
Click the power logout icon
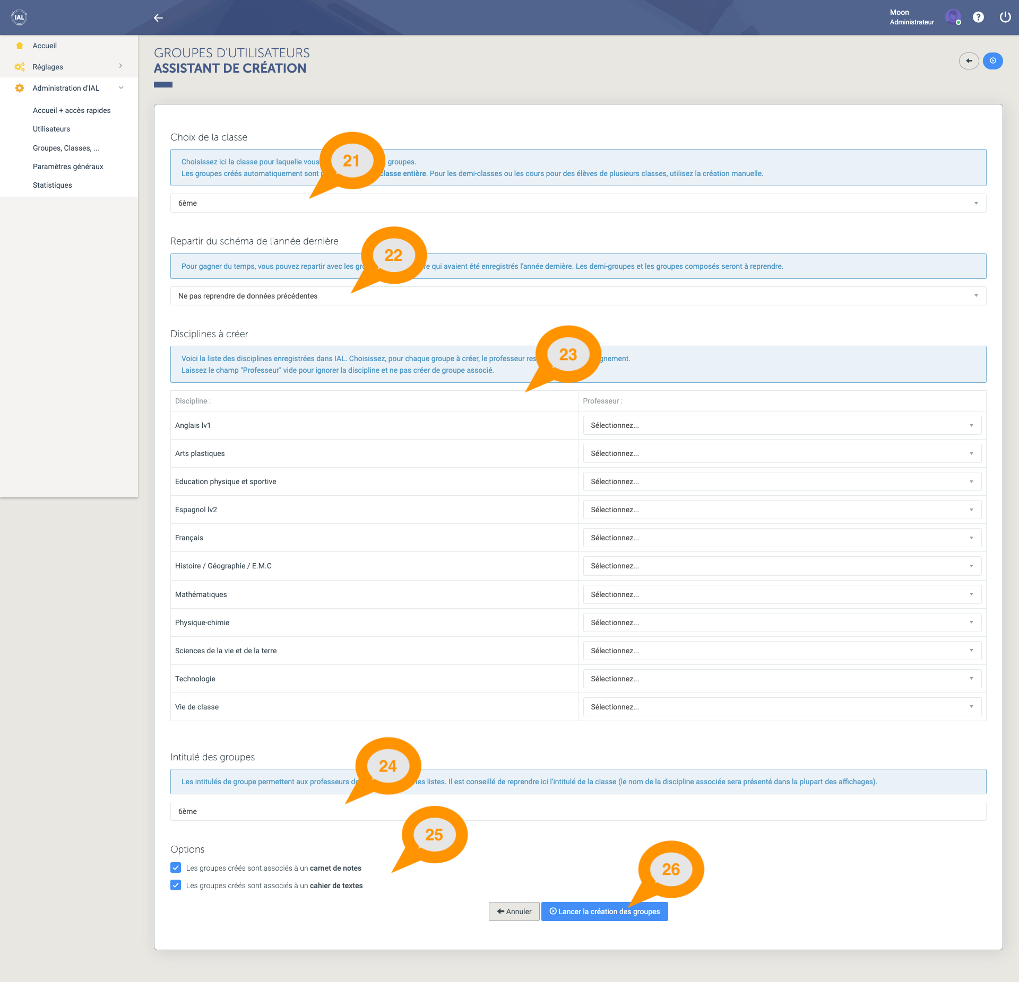[1005, 17]
